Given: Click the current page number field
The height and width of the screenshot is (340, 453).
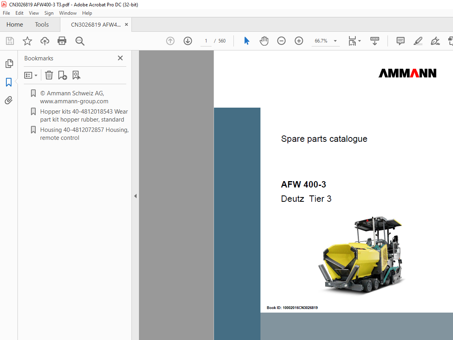Looking at the screenshot, I should (x=206, y=41).
